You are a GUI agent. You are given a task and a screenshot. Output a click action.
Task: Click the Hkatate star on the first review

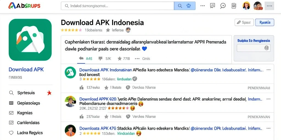coord(113,87)
